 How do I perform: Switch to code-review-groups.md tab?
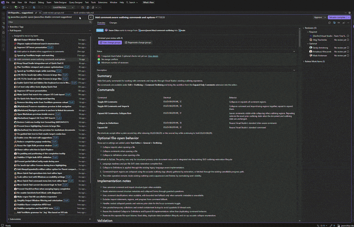pos(53,13)
